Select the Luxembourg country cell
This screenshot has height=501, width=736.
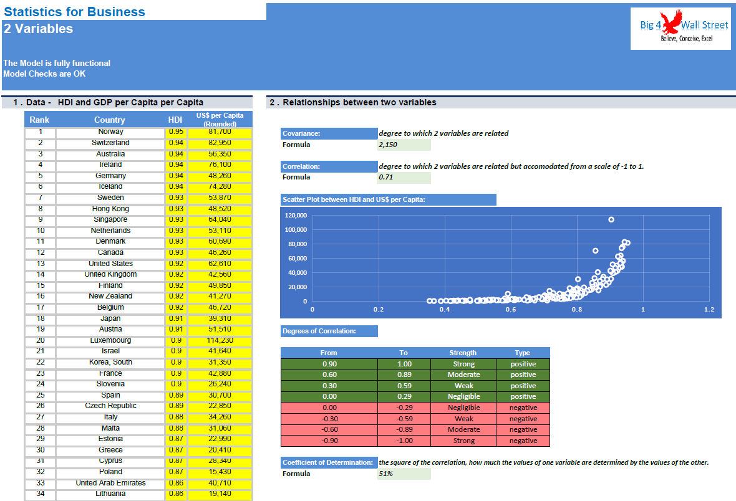pyautogui.click(x=110, y=341)
